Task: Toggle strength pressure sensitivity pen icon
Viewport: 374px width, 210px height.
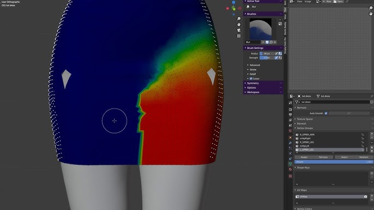Action: point(276,58)
